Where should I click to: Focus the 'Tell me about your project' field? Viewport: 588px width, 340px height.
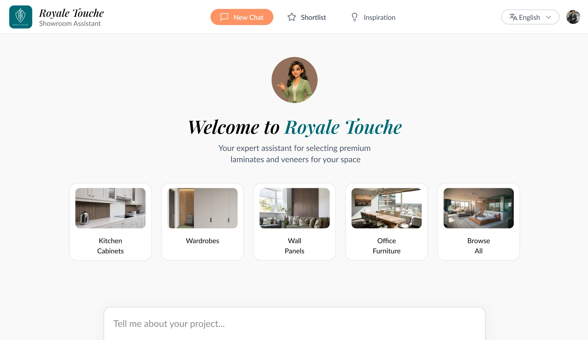click(295, 324)
